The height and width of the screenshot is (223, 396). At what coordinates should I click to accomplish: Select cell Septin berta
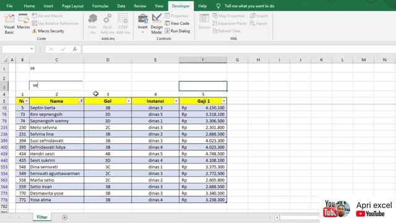pyautogui.click(x=56, y=108)
